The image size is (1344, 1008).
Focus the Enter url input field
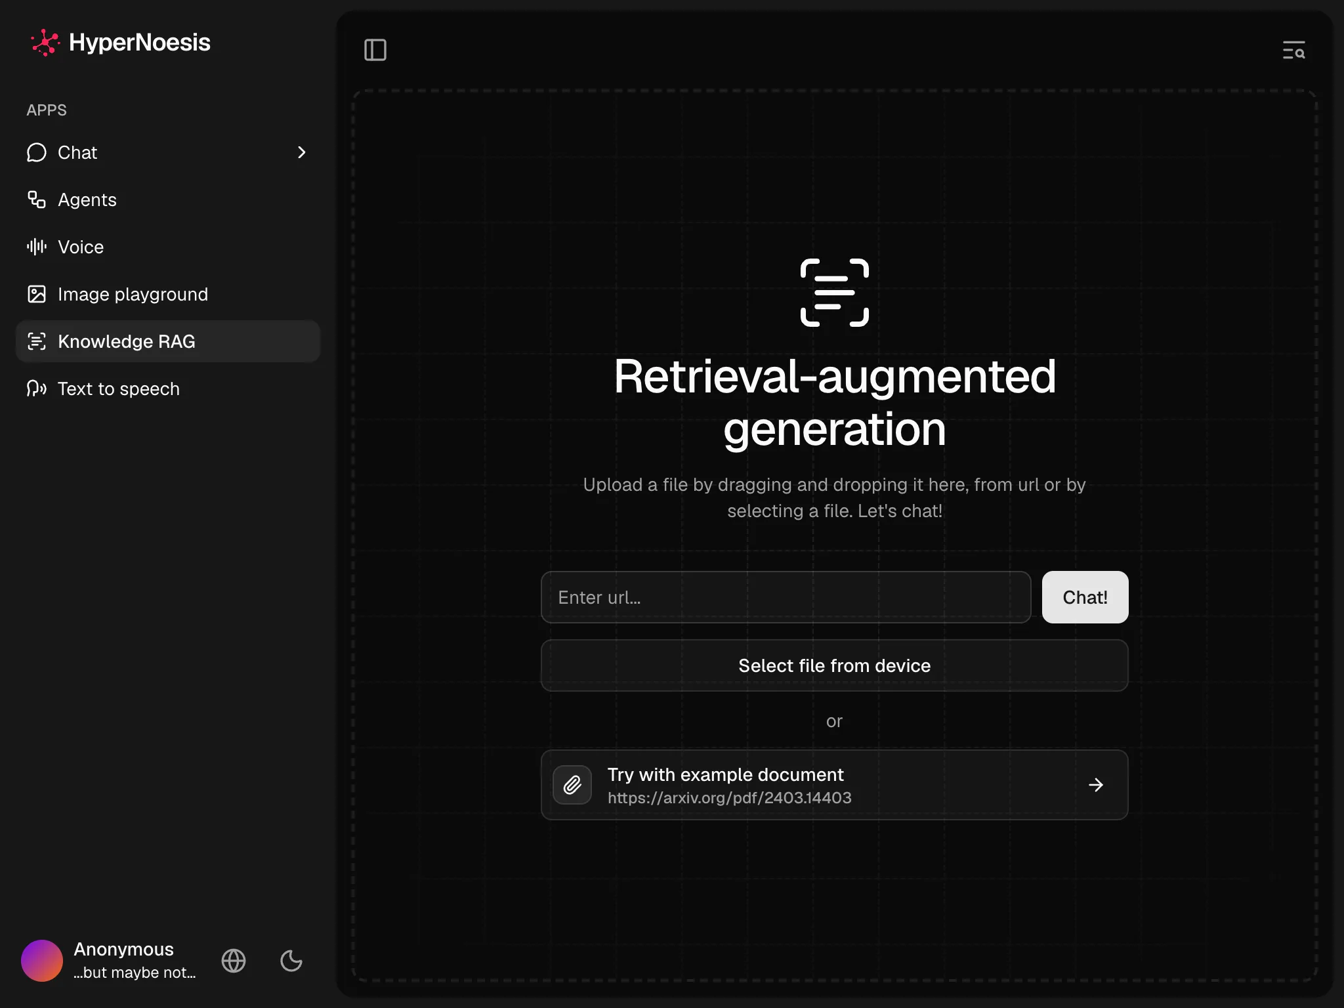coord(786,597)
